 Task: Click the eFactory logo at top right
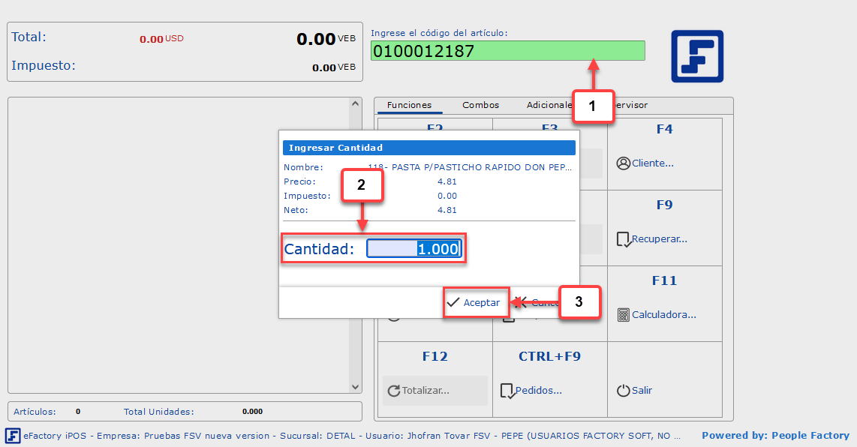[697, 56]
